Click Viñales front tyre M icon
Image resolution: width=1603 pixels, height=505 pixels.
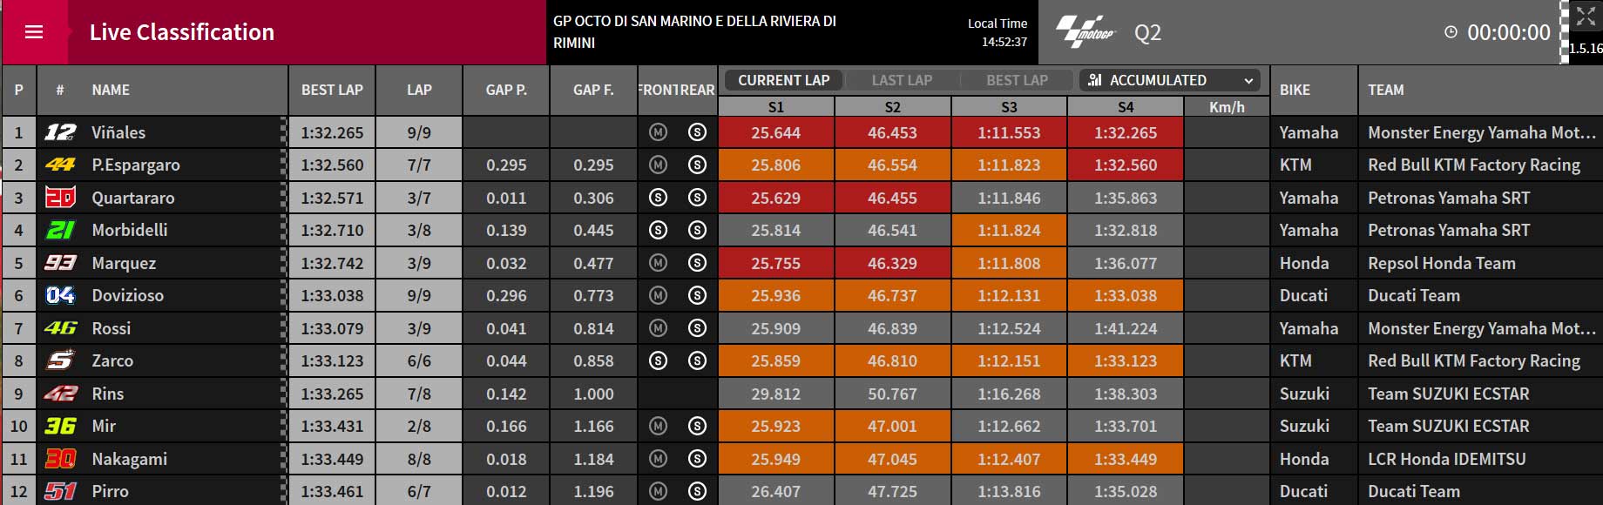659,132
